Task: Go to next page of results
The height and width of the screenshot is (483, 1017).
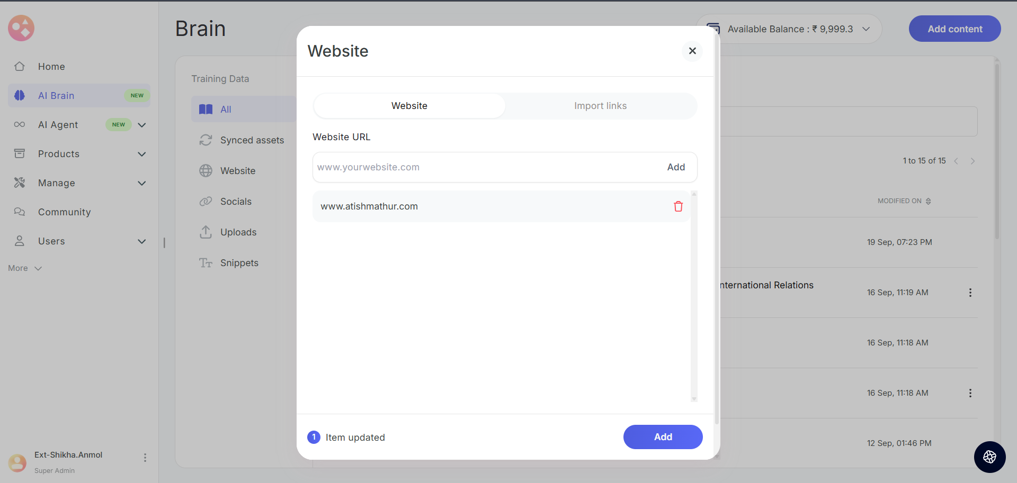Action: pyautogui.click(x=973, y=161)
